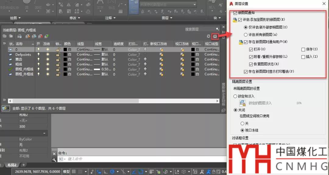Viewport: 329px width, 175px height.
Task: Select 评估所有新图层 radio option
Action: coord(246,35)
